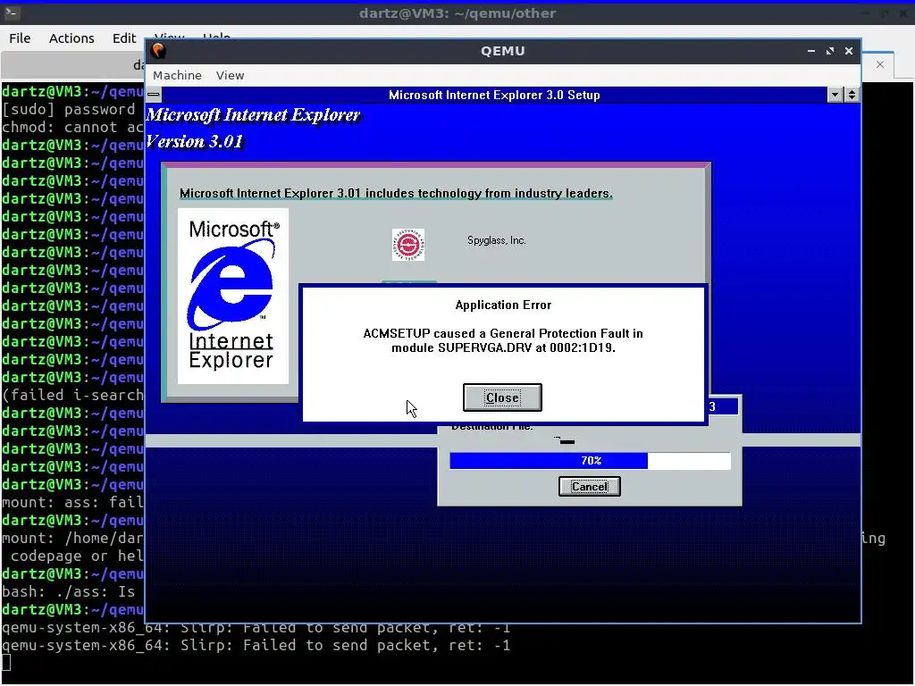Click the Spyglass, Inc. text
The width and height of the screenshot is (915, 686).
click(x=497, y=240)
